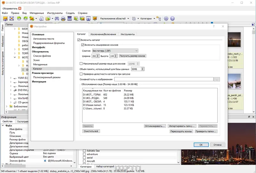Screen dimensions: 256x173
Task: Collapse the Файл properties section
Action: (3, 125)
